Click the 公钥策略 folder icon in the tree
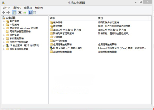154x110 pixels. (x=7, y=35)
